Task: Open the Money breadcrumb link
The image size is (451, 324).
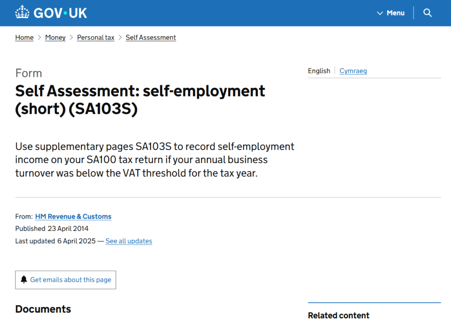Action: point(55,37)
